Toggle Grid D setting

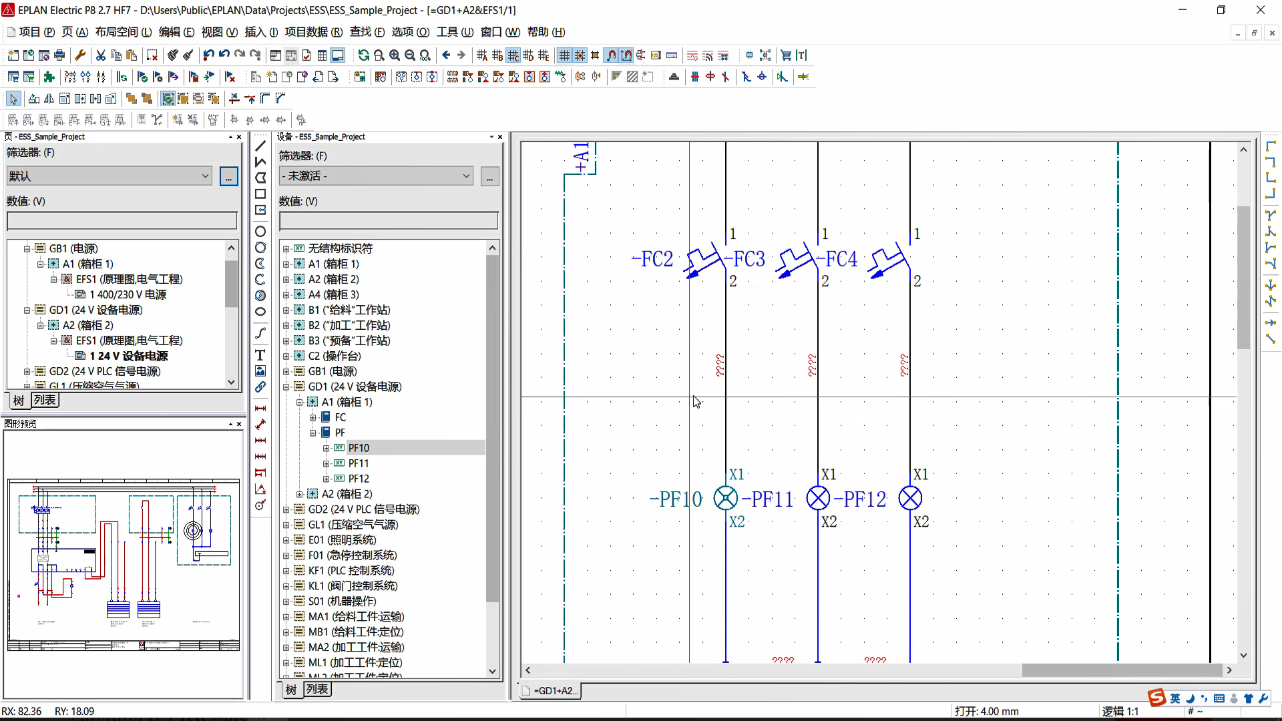(x=528, y=55)
